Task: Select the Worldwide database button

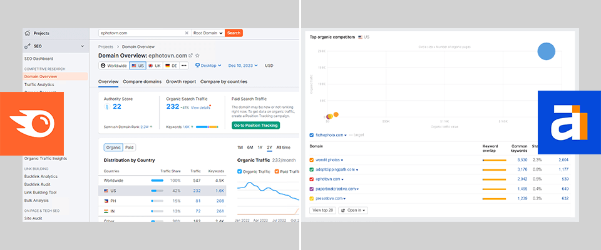Action: coord(114,66)
